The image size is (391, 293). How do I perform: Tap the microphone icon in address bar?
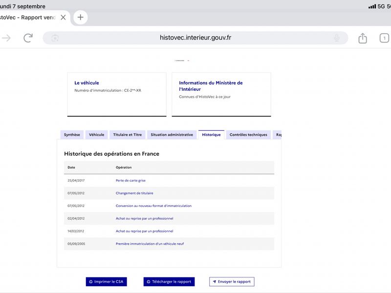point(337,38)
